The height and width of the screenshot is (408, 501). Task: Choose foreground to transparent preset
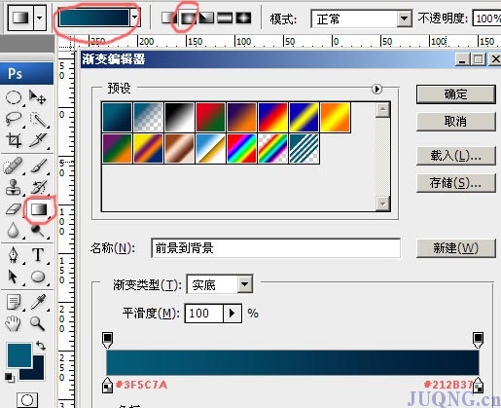click(148, 117)
